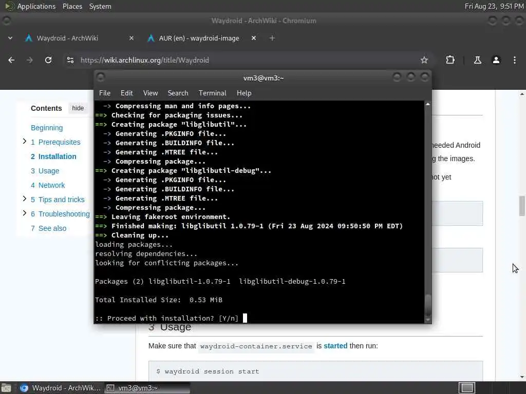
Task: Click the clock showing Fri Aug 23
Action: point(494,6)
